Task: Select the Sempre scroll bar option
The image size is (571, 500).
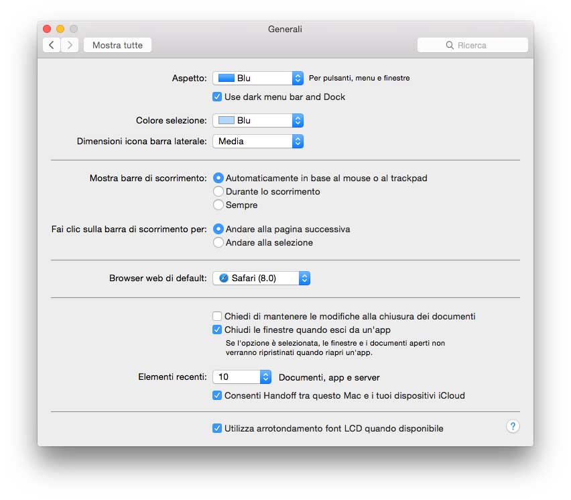Action: (218, 205)
